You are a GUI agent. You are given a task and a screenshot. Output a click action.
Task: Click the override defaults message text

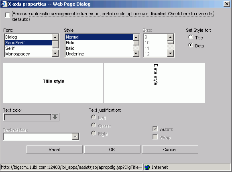(113, 16)
